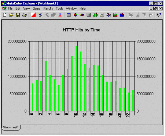Click the red and white triangle icon
The width and height of the screenshot is (165, 136).
(33, 15)
